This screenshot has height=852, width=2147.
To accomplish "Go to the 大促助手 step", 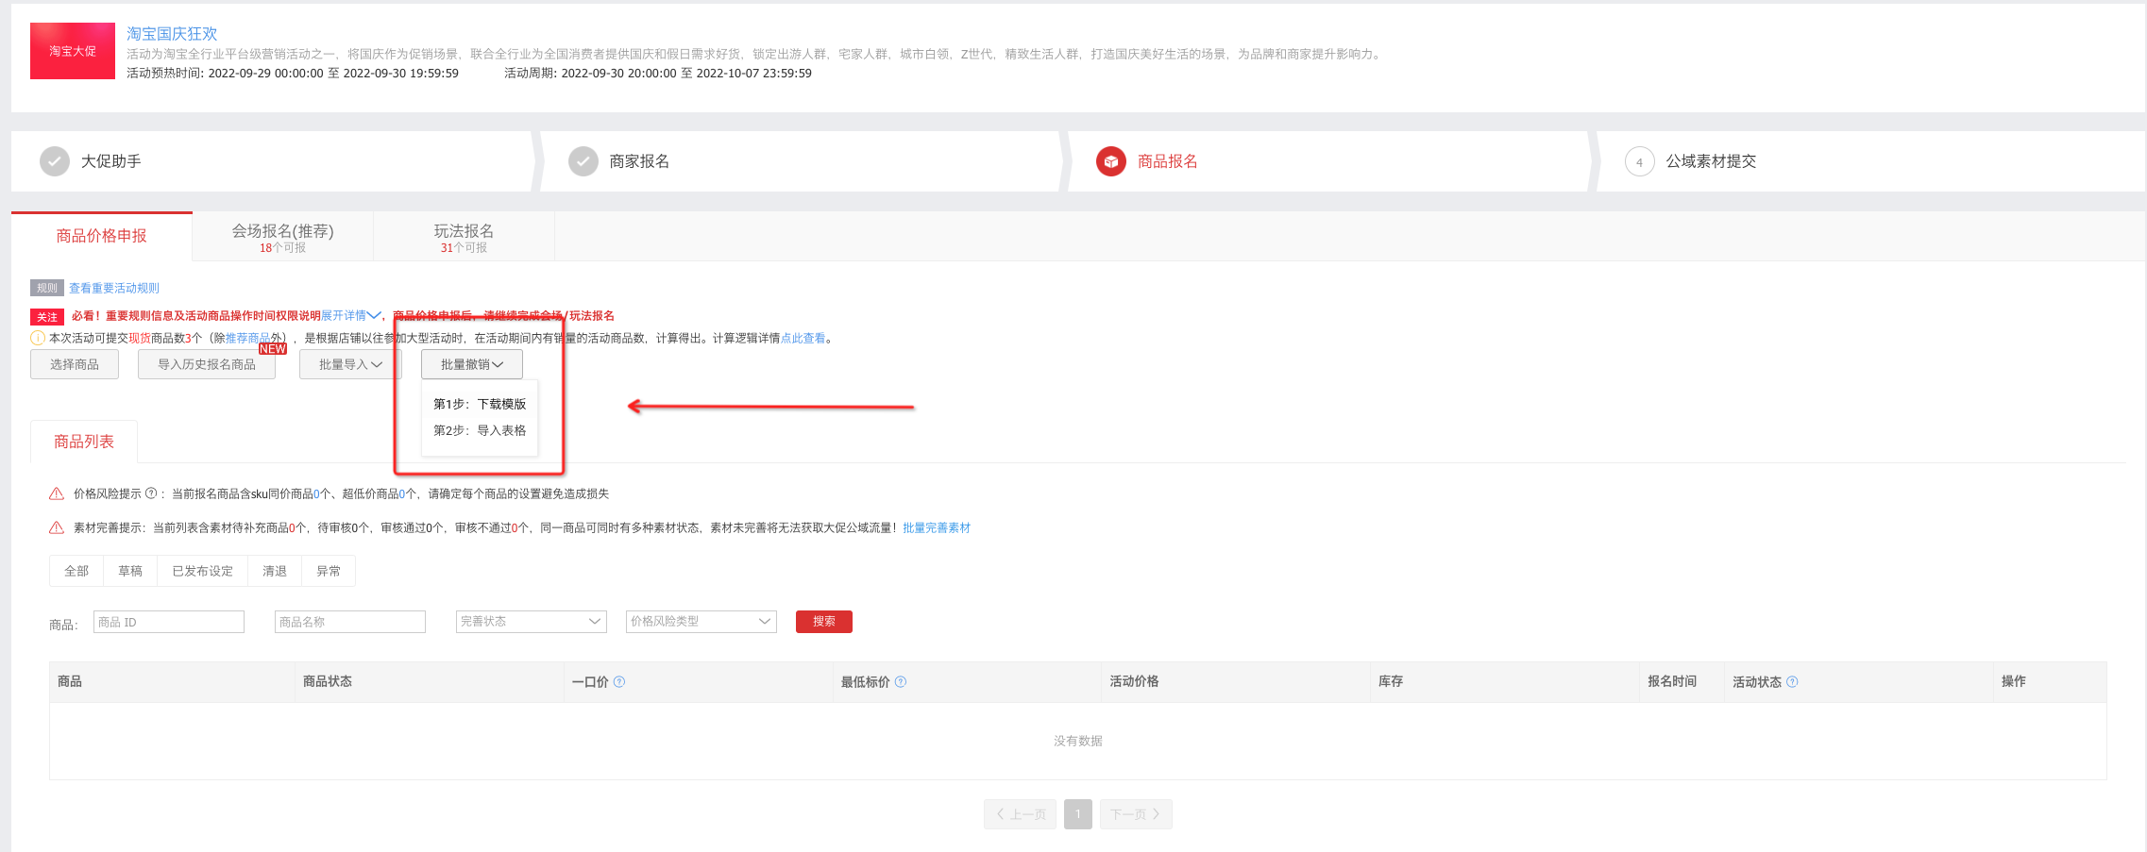I will 111,161.
